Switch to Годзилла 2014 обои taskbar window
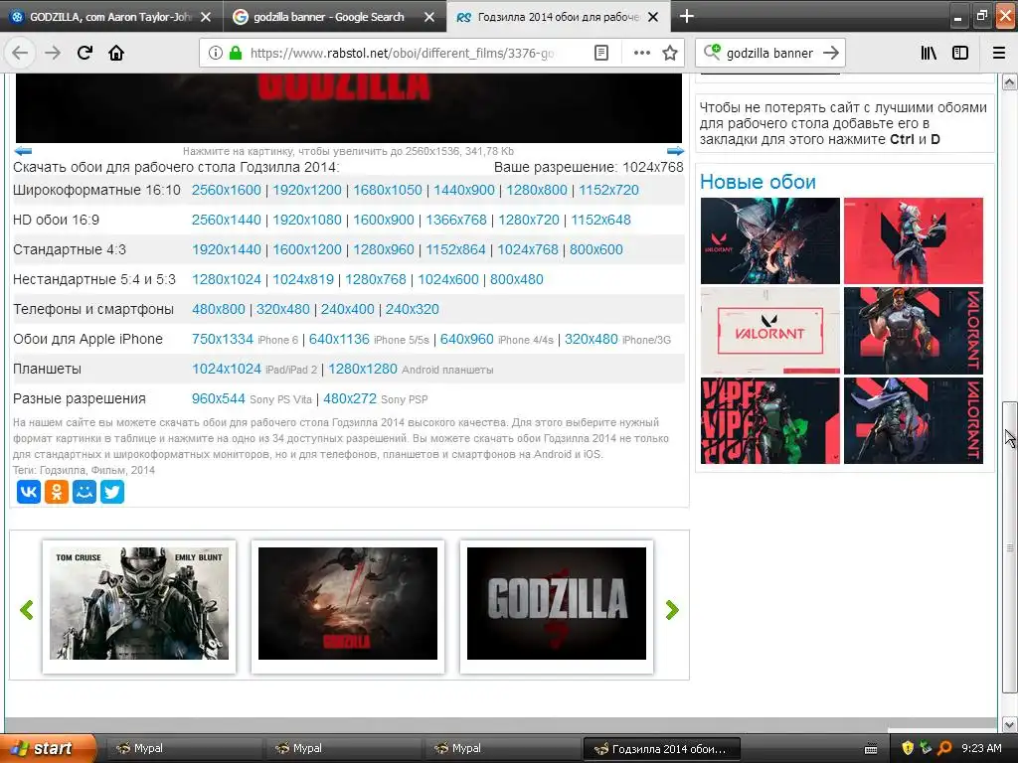The height and width of the screenshot is (763, 1018). click(661, 749)
